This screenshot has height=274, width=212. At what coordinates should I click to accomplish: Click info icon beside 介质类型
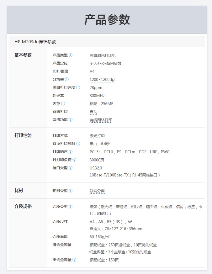coord(71,207)
